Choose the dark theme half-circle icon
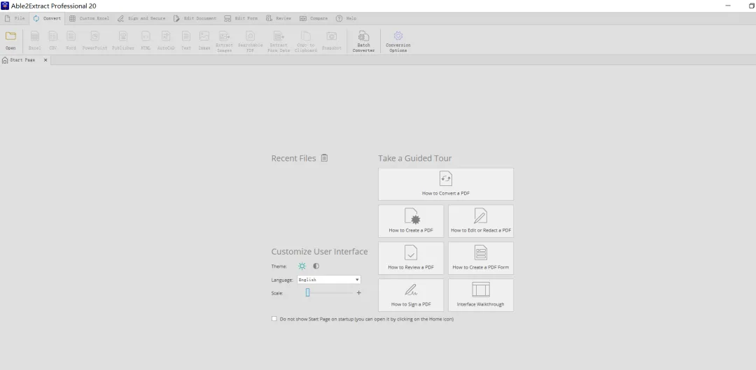Viewport: 756px width, 370px height. [x=316, y=266]
